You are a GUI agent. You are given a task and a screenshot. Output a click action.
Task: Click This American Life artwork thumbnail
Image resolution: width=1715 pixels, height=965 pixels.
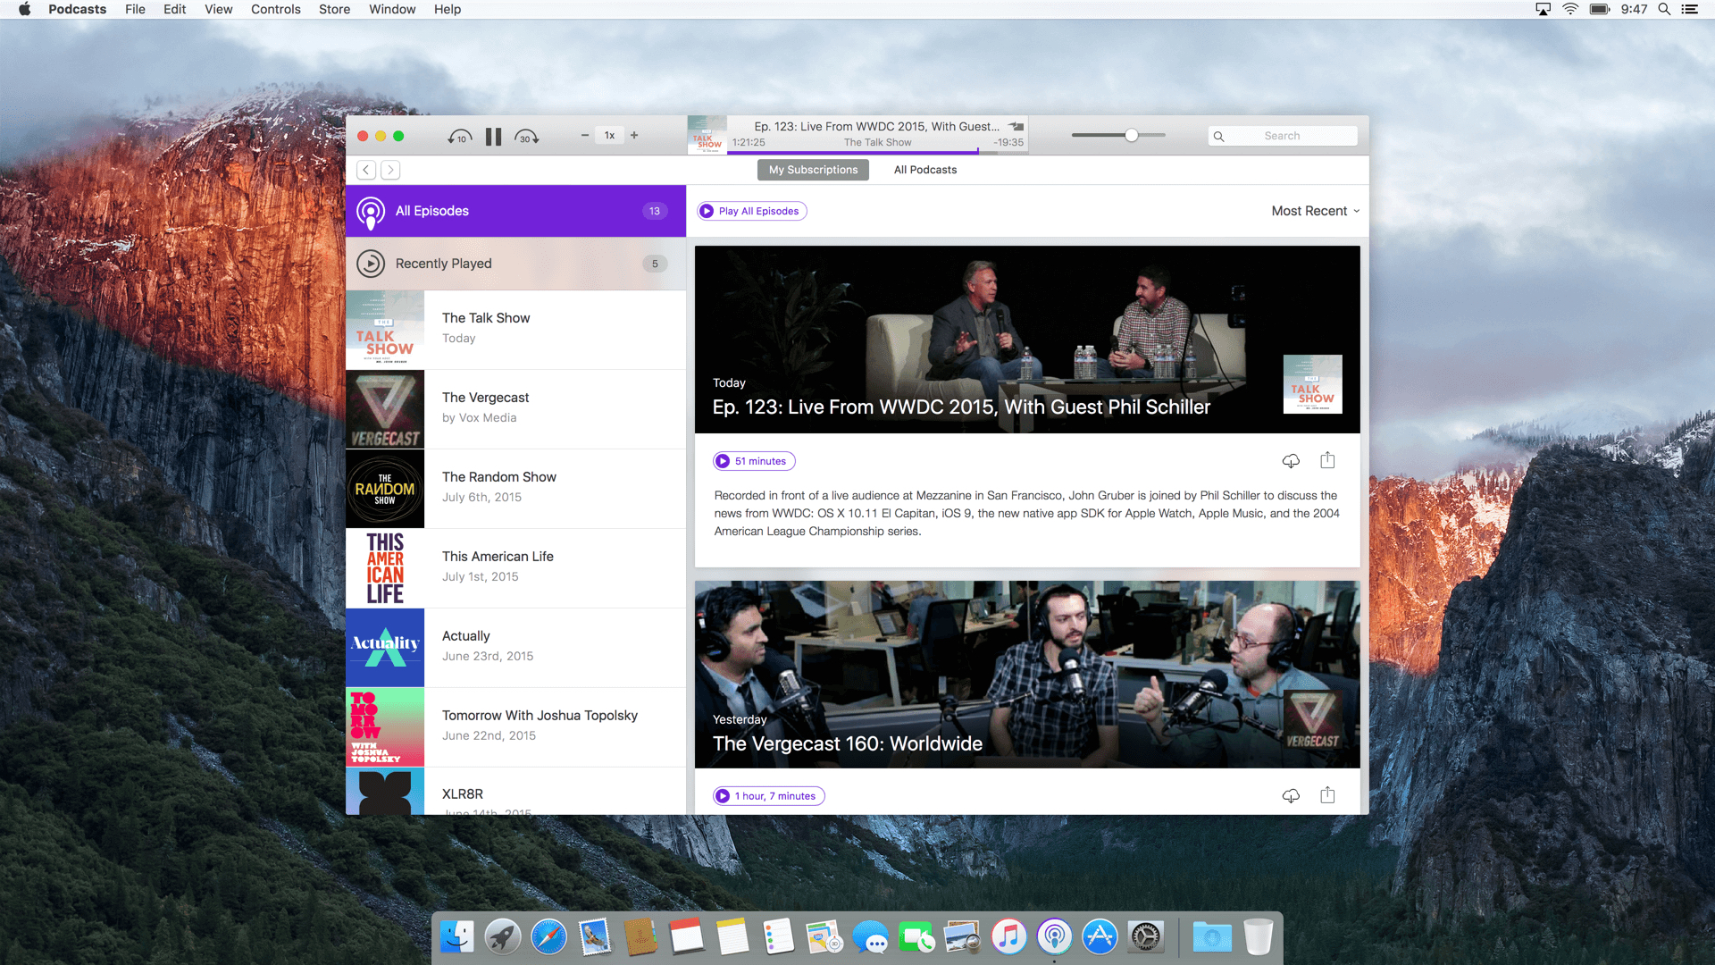[385, 568]
